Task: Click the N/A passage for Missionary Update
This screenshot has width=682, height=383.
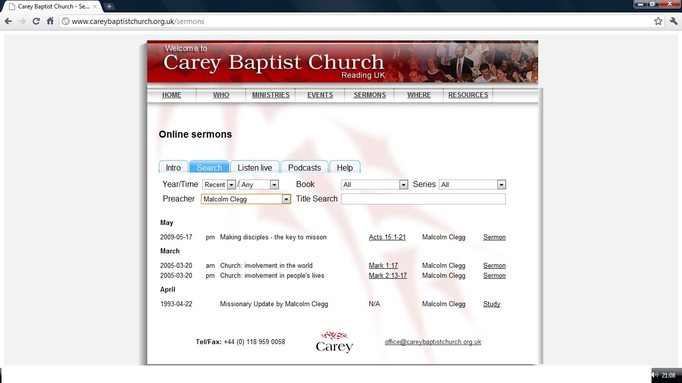Action: click(374, 304)
